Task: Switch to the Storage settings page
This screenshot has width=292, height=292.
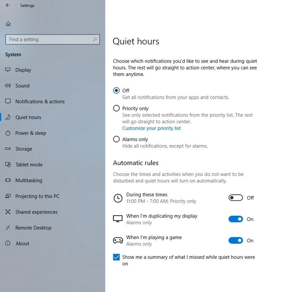Action: (24, 149)
